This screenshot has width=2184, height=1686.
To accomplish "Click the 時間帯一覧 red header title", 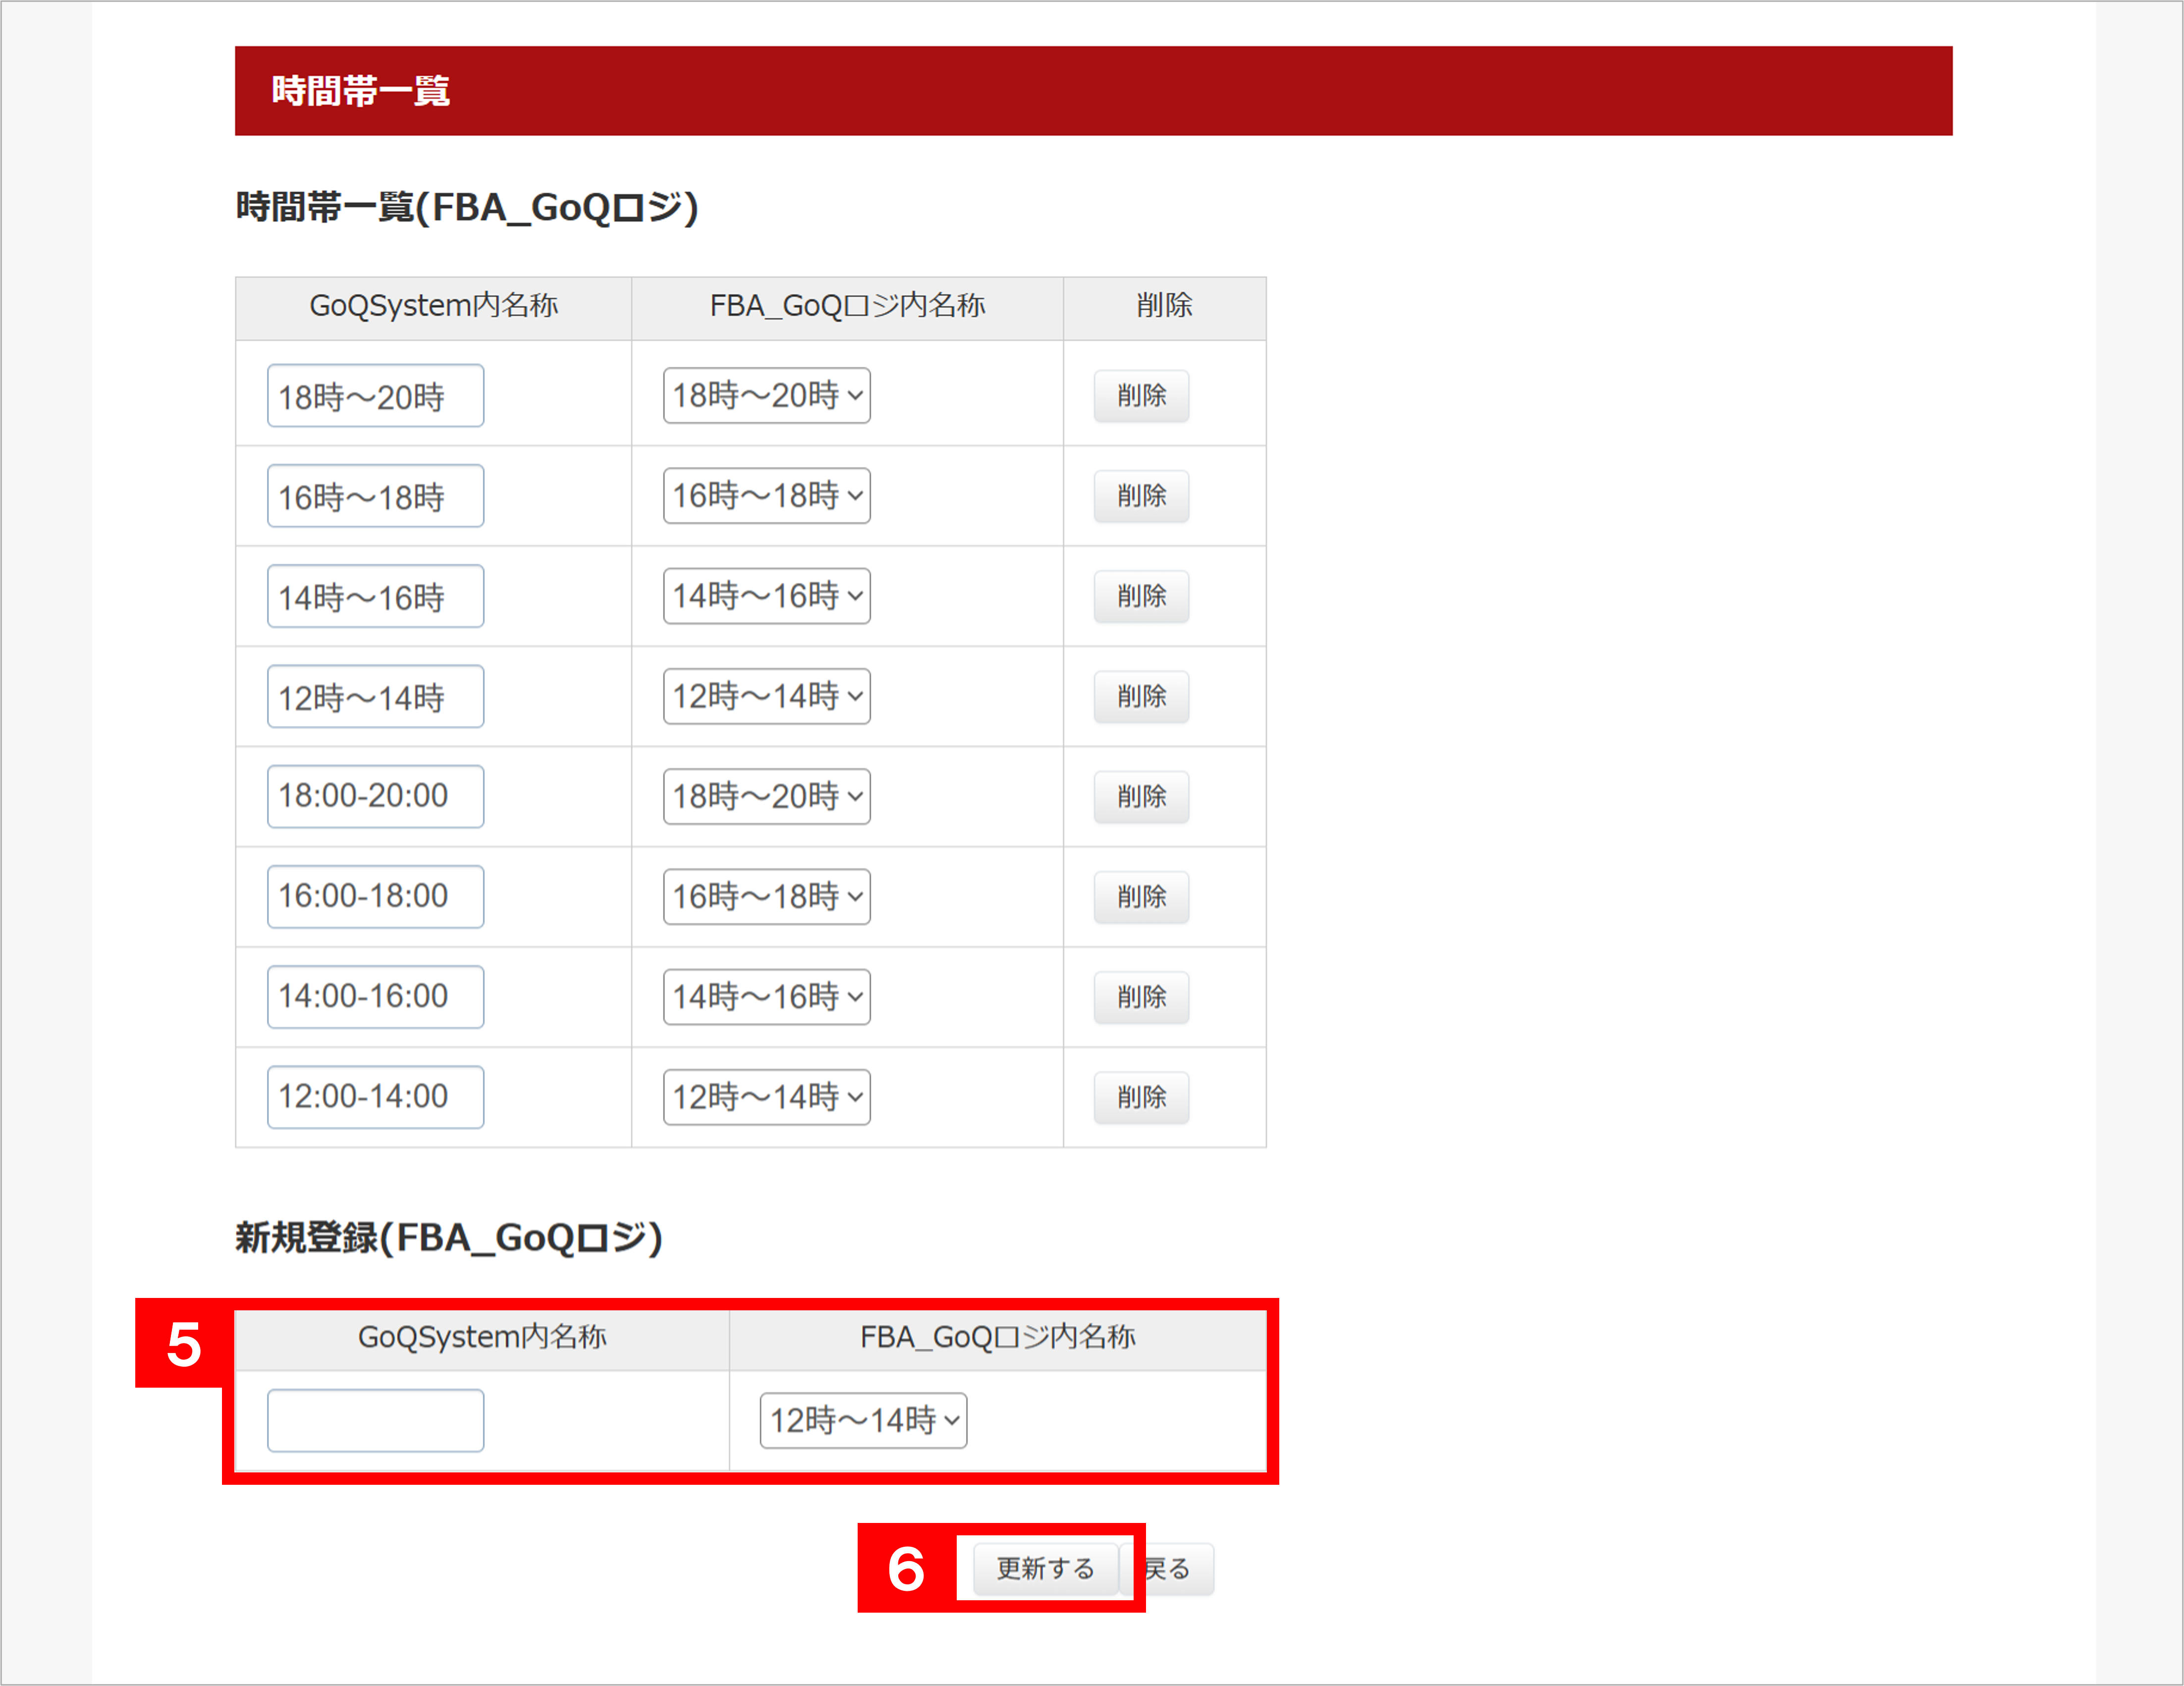I will [360, 91].
